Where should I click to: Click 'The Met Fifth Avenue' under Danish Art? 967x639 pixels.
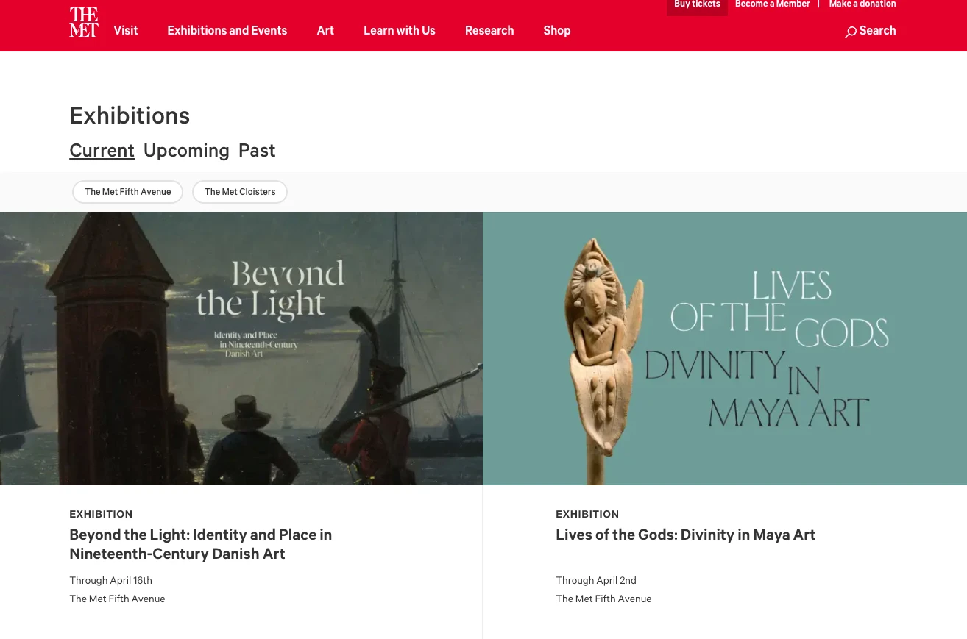(x=117, y=599)
